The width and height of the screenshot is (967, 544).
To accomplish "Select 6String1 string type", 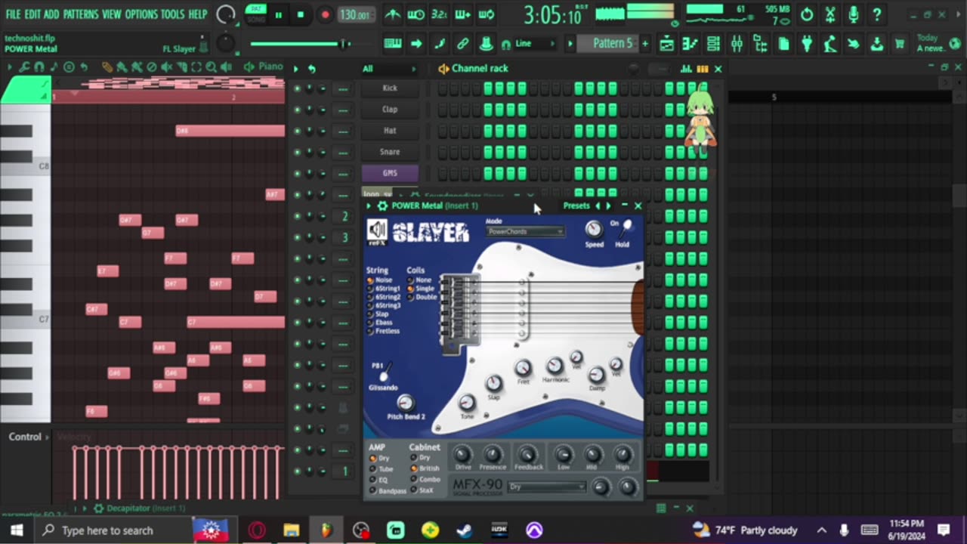I will click(384, 289).
